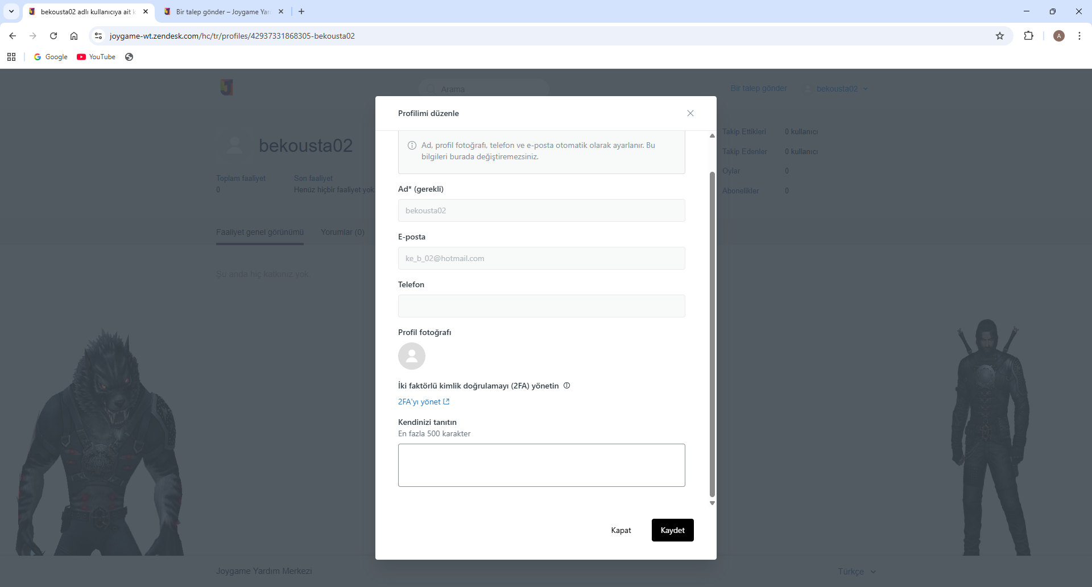
Task: Select the Yorumlar (0) tab
Action: [x=342, y=232]
